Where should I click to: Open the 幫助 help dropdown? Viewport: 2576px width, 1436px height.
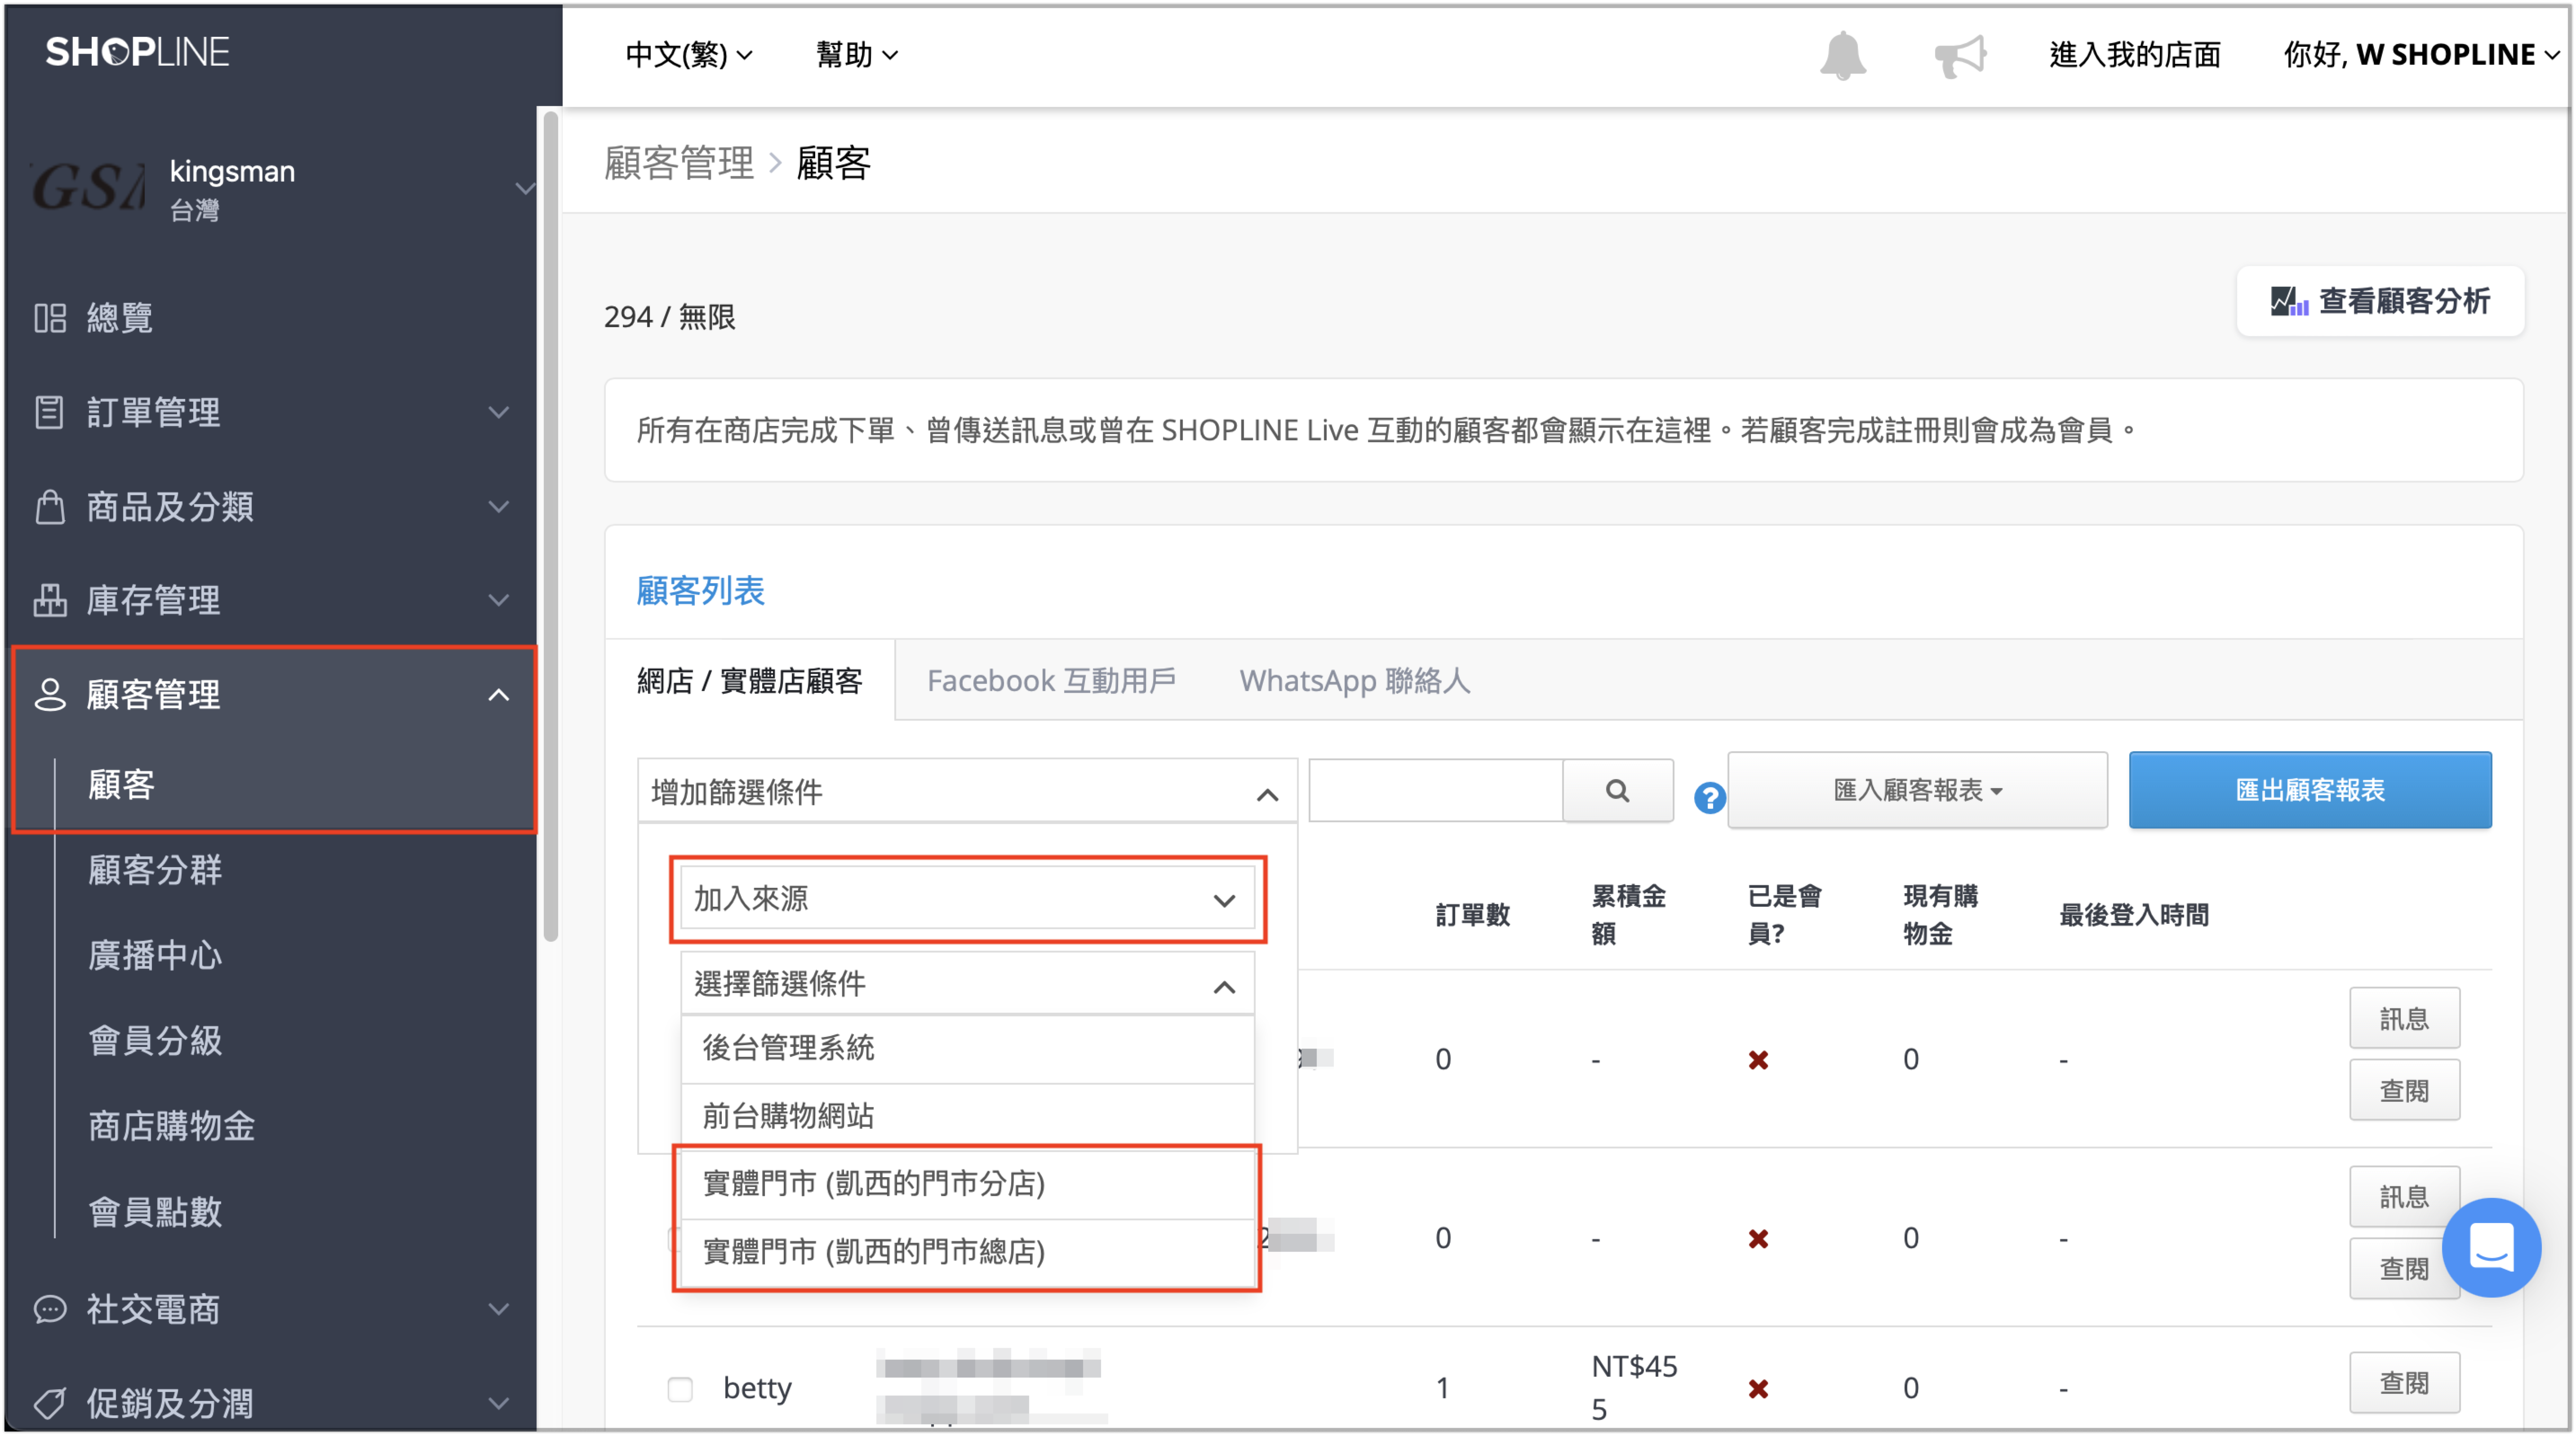point(856,54)
